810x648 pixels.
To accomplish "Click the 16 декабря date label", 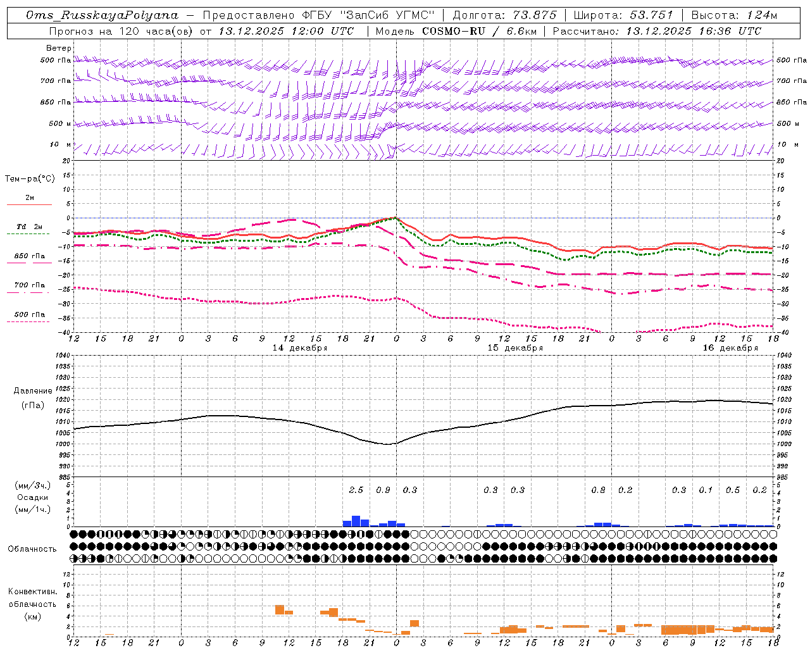I will (x=730, y=348).
